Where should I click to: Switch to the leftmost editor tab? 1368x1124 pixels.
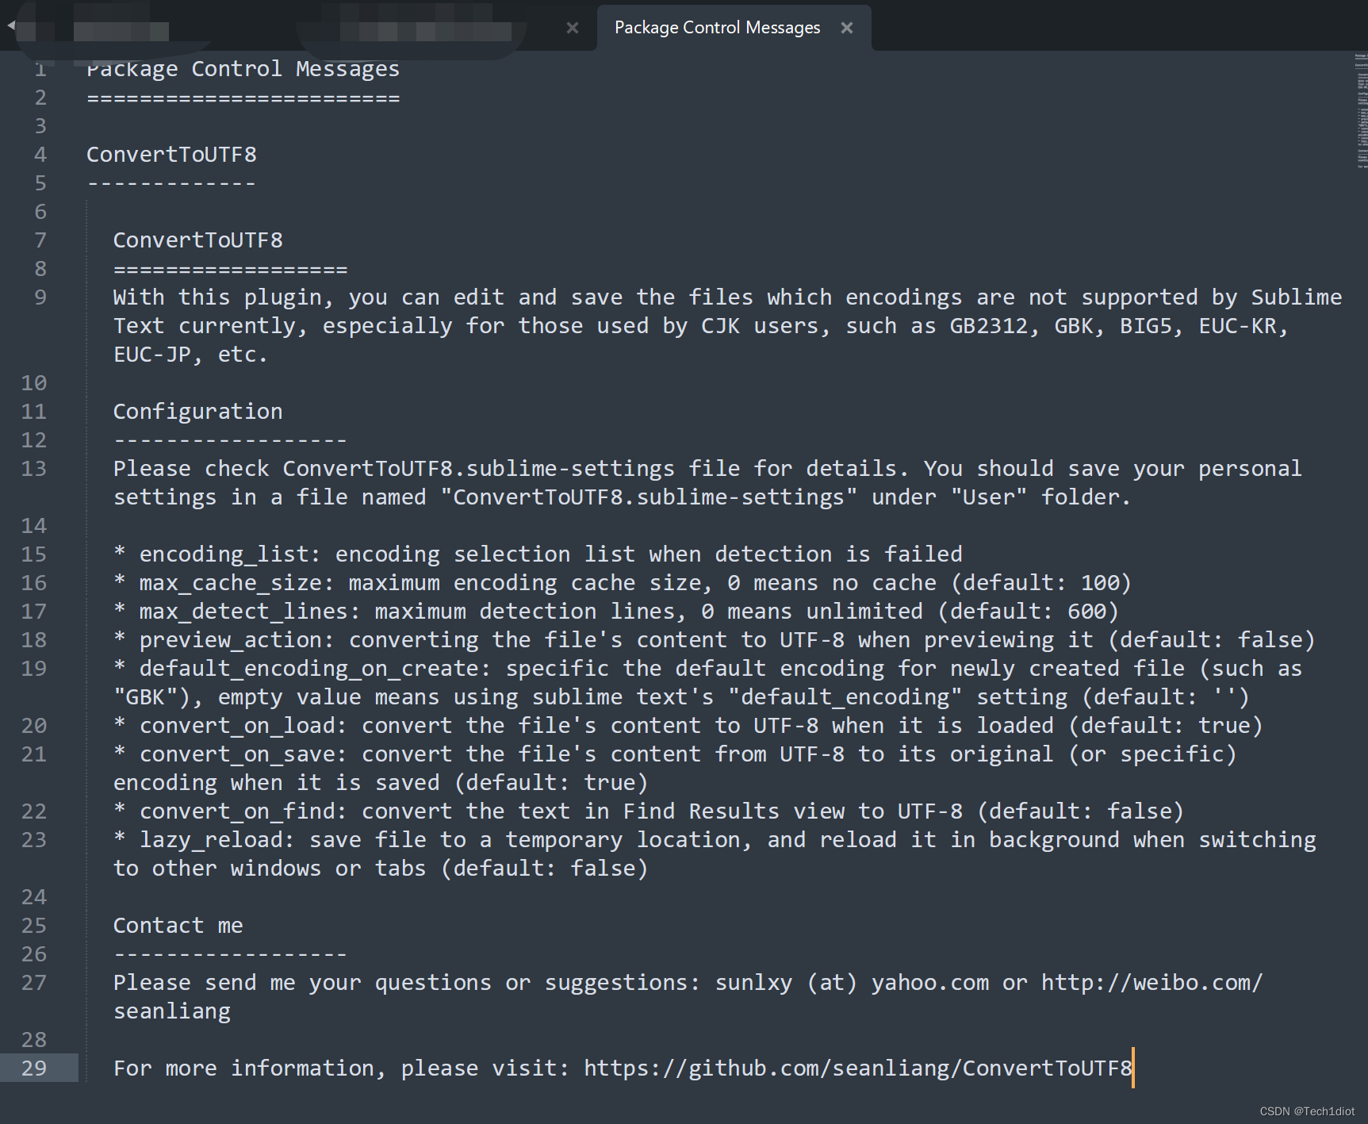[x=111, y=26]
